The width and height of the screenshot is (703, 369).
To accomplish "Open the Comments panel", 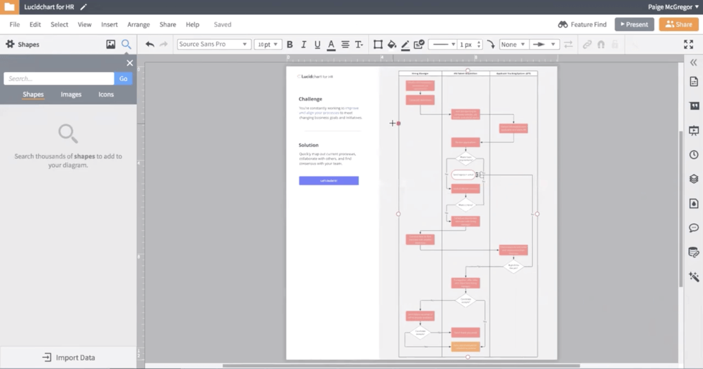I will pos(694,228).
